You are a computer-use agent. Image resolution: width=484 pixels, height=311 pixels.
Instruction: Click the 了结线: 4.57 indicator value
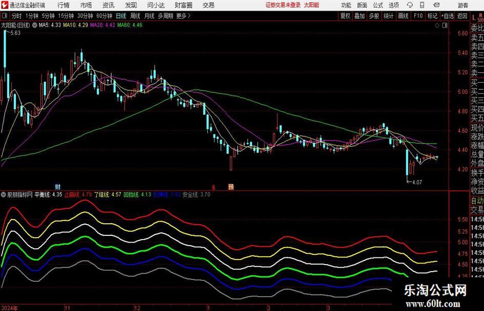tap(108, 195)
